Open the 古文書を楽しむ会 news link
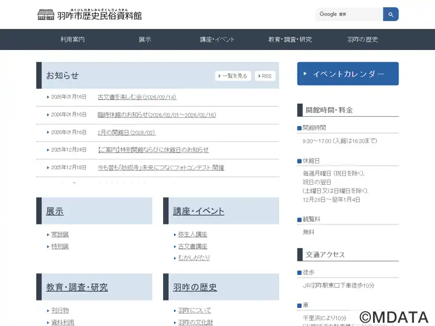Image resolution: width=435 pixels, height=326 pixels. point(137,97)
